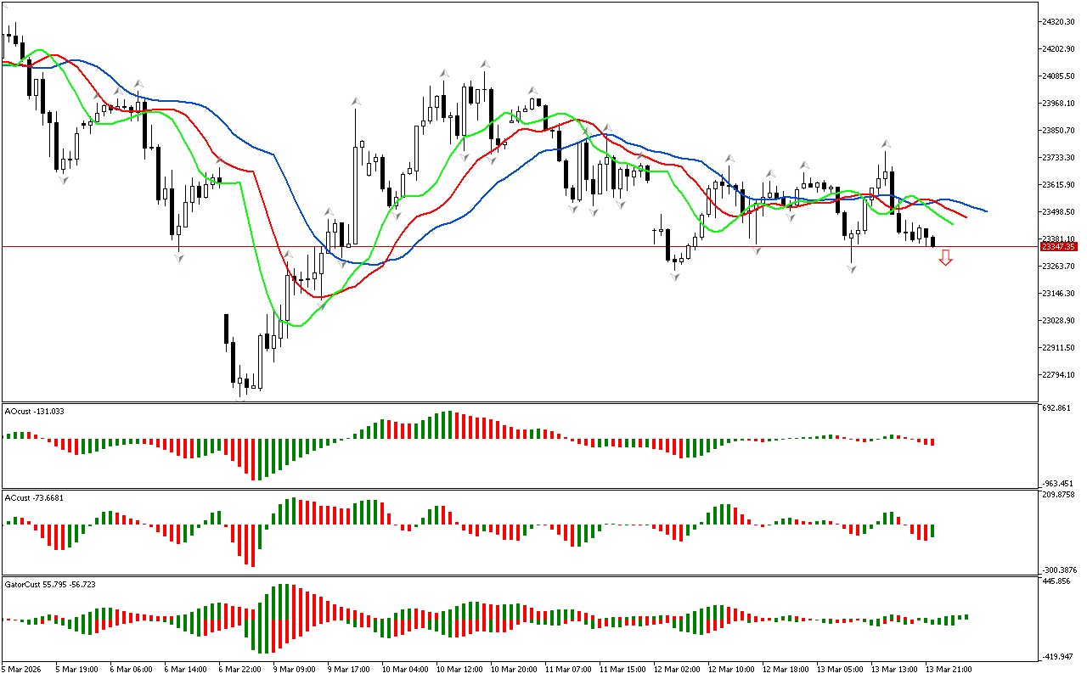Select the red 23347.35 price label
The height and width of the screenshot is (679, 1087).
tap(1057, 246)
